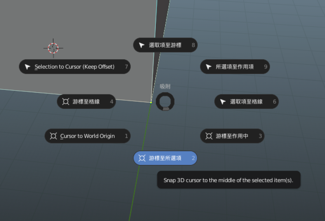Choose 游標至格線 pie menu entry
Viewport: 325px width, 221px height.
click(86, 102)
